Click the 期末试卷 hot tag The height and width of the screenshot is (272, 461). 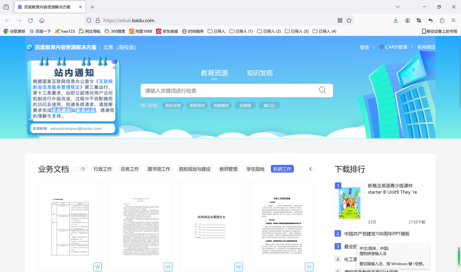tap(173, 106)
